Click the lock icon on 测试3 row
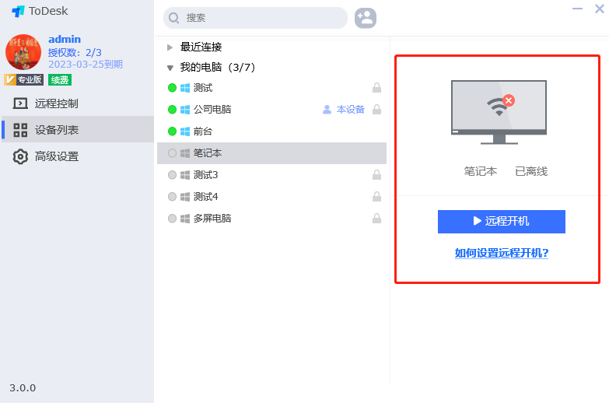 (x=376, y=174)
